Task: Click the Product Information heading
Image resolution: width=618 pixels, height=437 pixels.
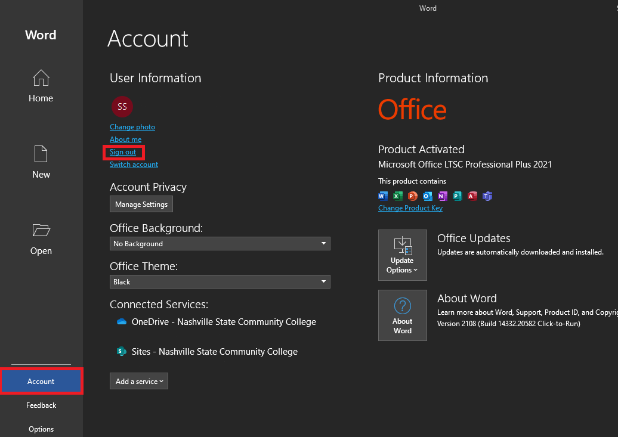Action: coord(433,78)
